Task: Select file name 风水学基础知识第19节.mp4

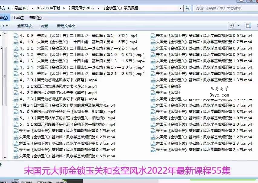Action: pos(204,118)
